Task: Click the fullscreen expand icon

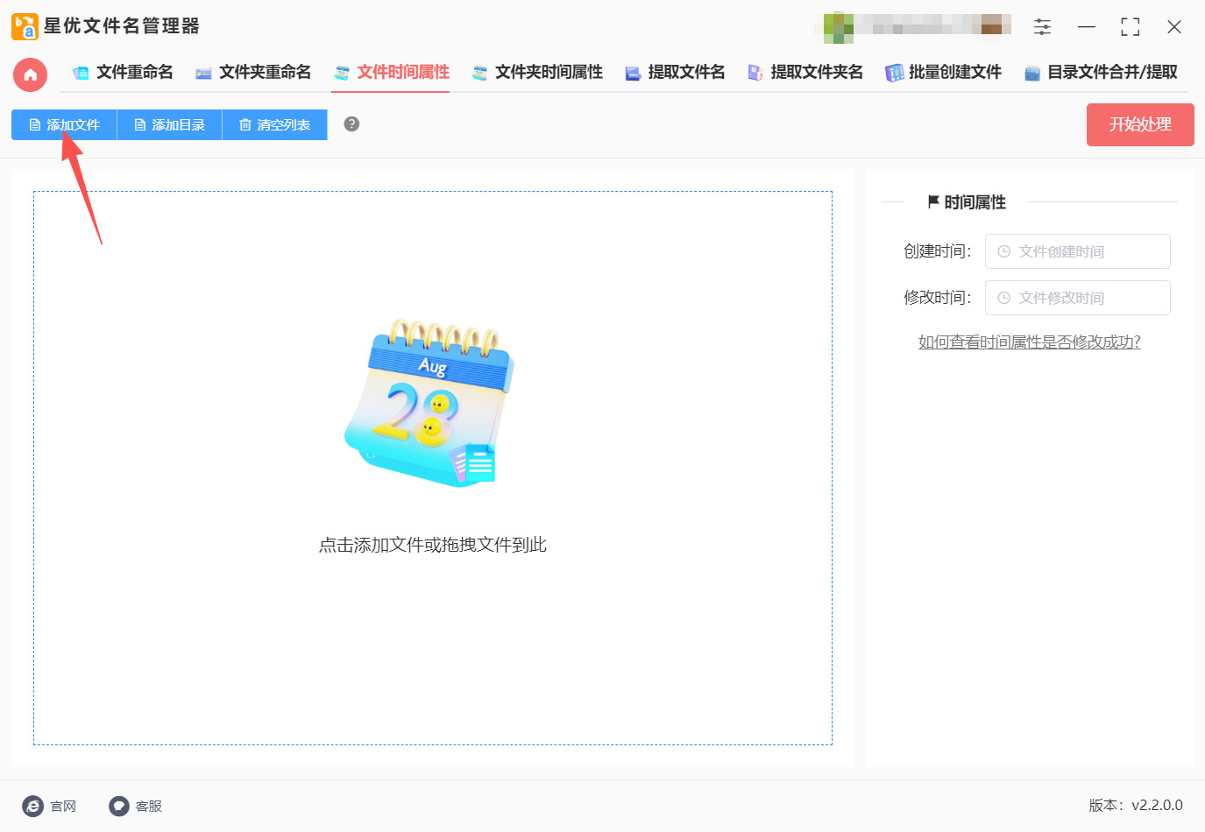Action: 1130,26
